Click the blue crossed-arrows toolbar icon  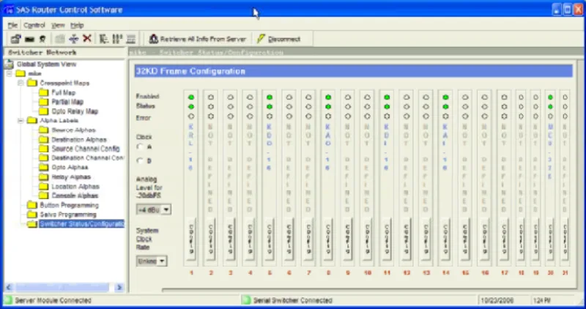74,39
